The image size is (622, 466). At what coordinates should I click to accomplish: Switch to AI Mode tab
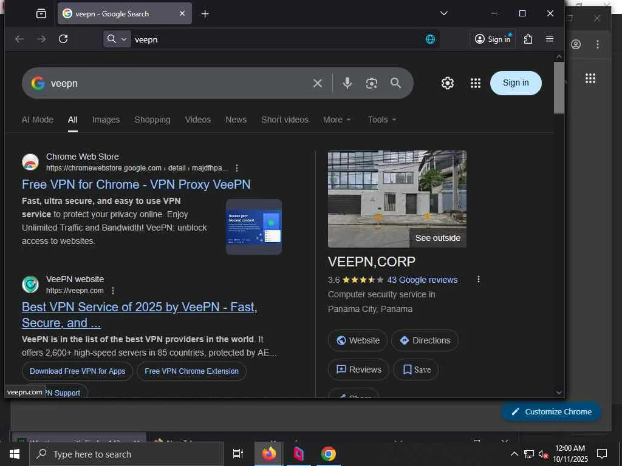click(x=37, y=120)
